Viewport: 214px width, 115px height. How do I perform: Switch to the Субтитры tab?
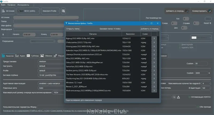(x=33, y=56)
